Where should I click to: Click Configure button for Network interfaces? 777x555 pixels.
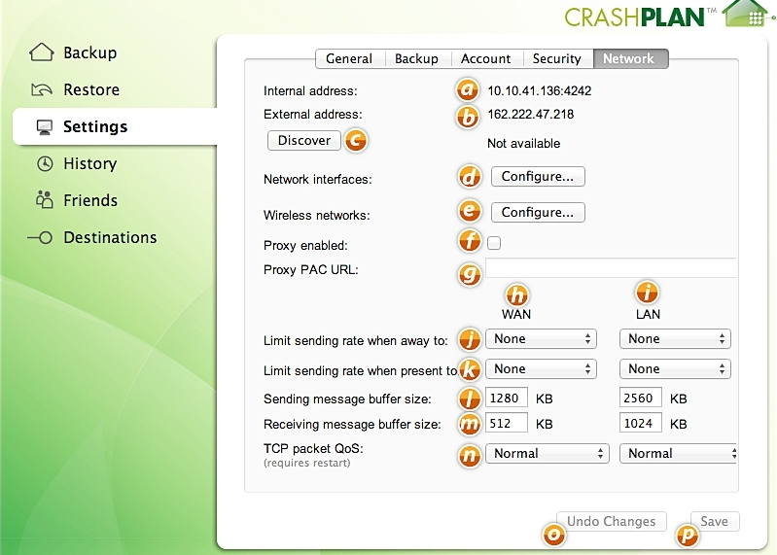[x=538, y=177]
